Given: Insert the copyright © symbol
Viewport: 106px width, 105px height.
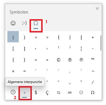Looking at the screenshot, I should pos(59,60).
